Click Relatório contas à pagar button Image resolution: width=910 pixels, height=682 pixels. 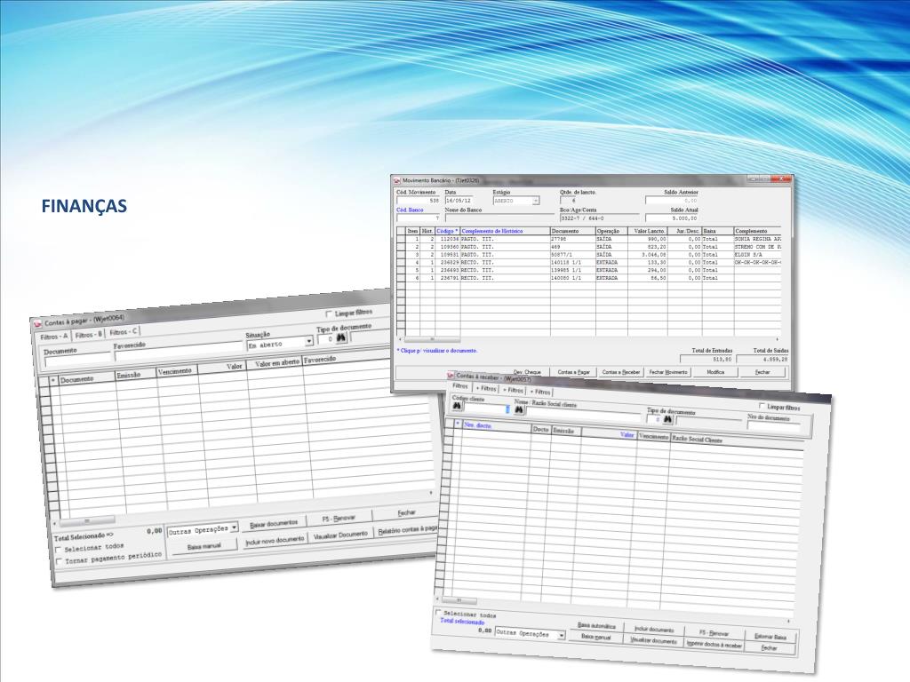coord(407,529)
